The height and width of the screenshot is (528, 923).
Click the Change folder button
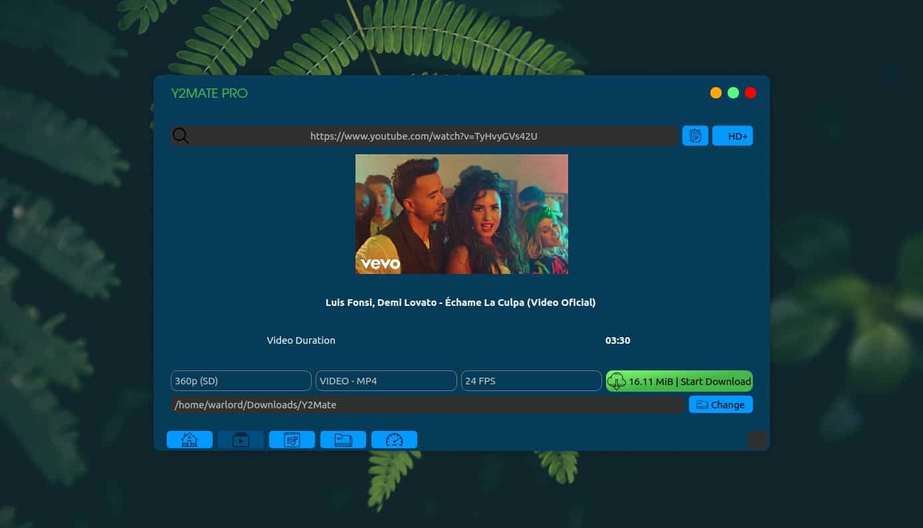[720, 404]
